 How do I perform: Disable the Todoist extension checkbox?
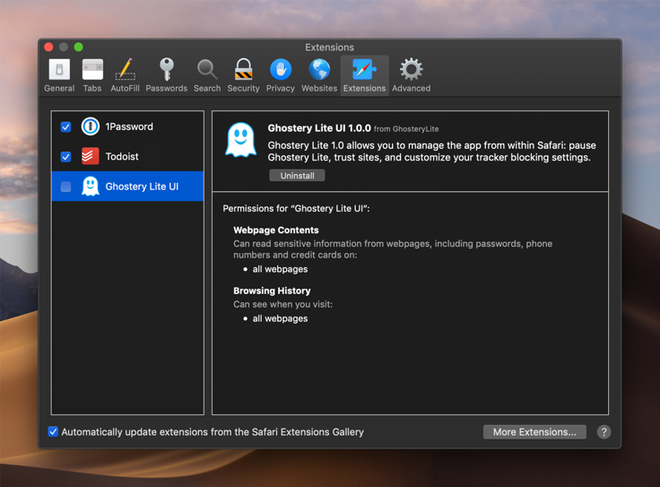coord(65,157)
